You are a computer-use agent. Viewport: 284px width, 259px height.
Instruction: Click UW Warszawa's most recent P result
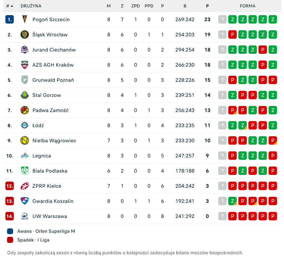232,216
